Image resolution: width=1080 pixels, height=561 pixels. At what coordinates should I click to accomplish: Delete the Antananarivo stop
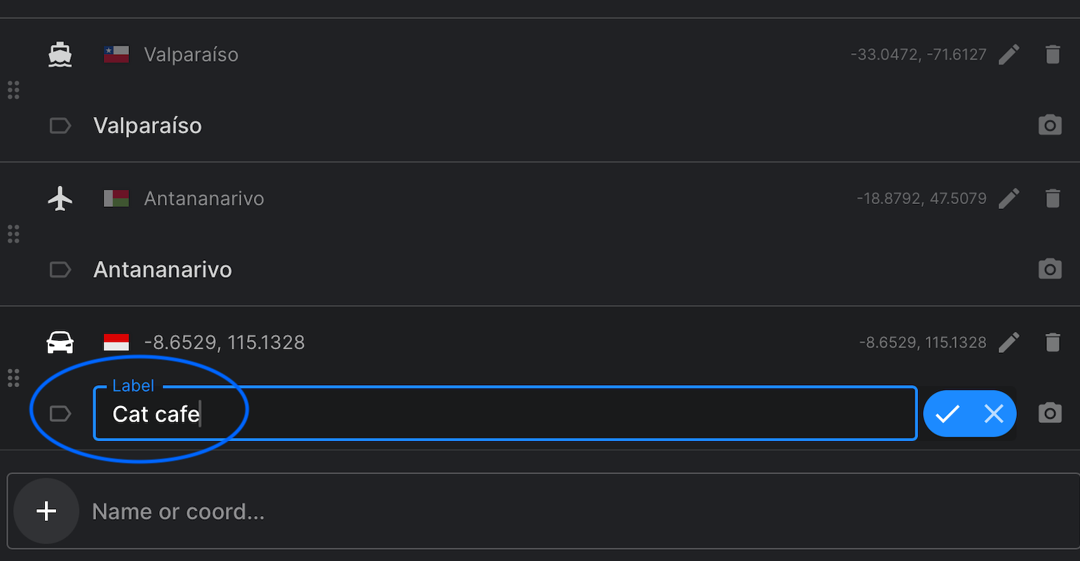[1052, 198]
